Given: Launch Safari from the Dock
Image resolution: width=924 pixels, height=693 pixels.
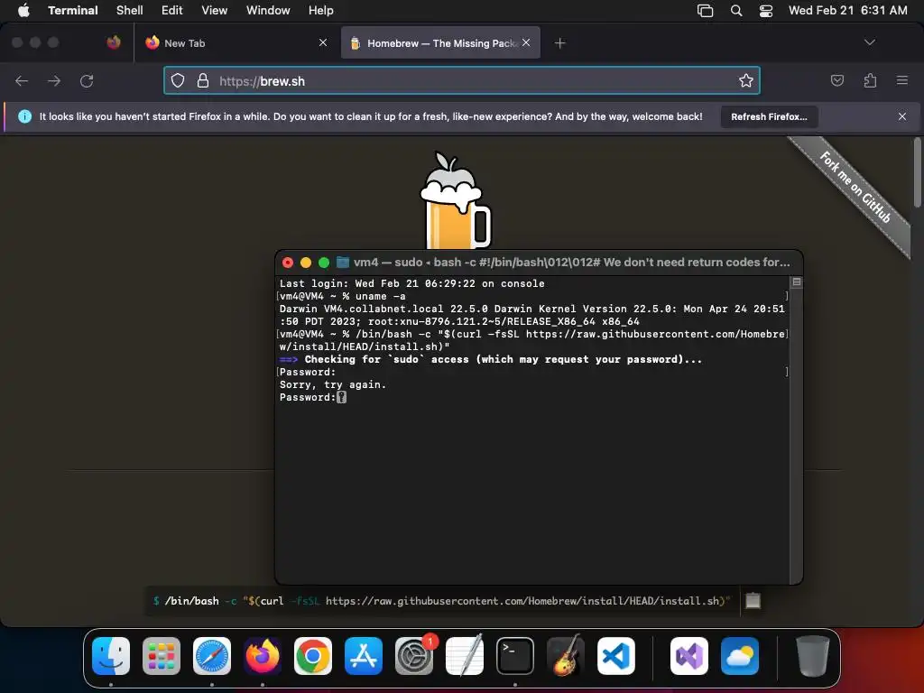Looking at the screenshot, I should click(212, 656).
